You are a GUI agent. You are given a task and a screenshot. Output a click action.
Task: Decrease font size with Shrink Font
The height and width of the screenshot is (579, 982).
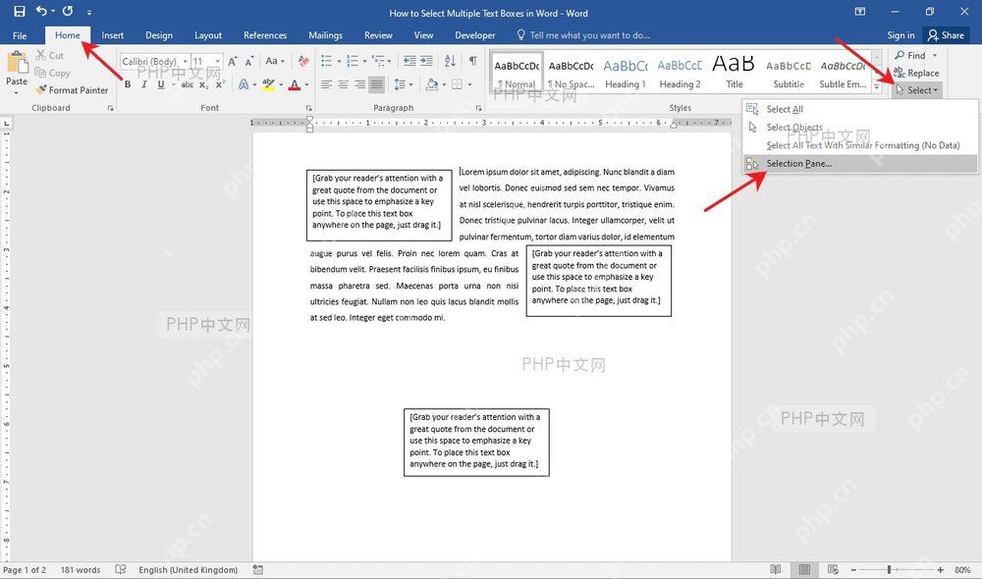click(x=248, y=62)
